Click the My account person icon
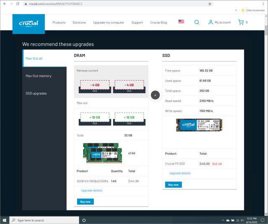Screen dimensions: 268x224 coord(211,23)
